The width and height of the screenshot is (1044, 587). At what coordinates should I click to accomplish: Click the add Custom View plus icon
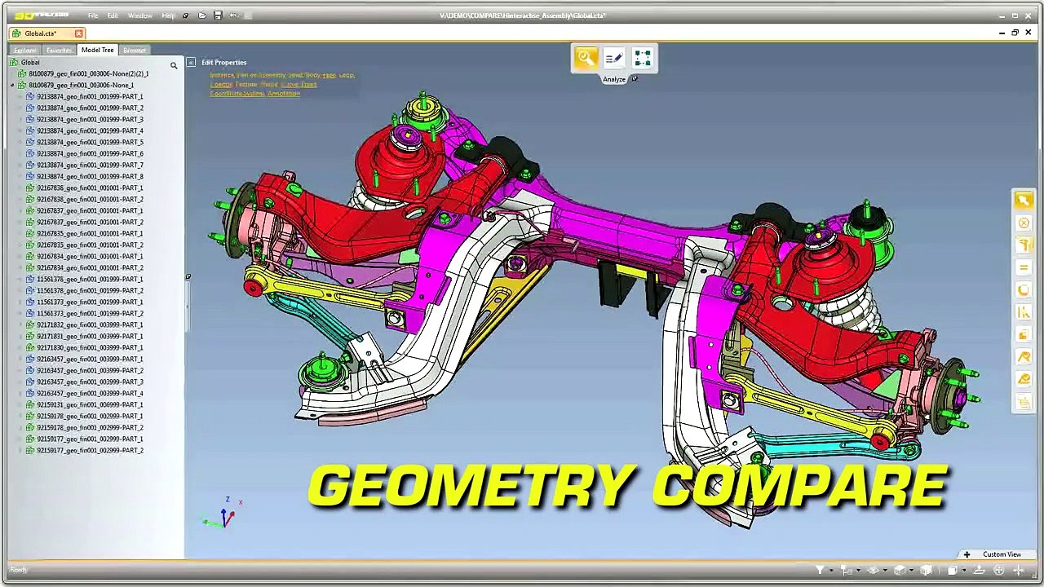[x=967, y=554]
